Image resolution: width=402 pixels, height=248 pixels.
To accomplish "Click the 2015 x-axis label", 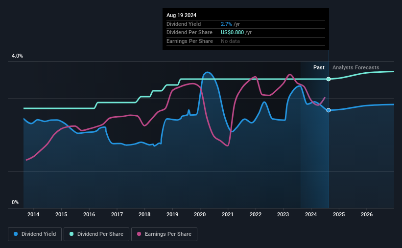I will coord(61,214).
